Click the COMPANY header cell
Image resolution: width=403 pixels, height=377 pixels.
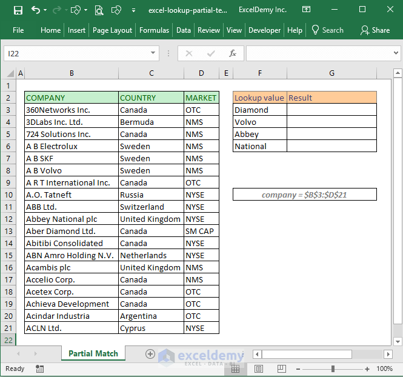coord(72,98)
